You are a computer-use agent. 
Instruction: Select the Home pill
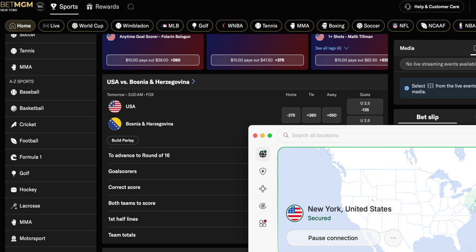click(x=20, y=26)
